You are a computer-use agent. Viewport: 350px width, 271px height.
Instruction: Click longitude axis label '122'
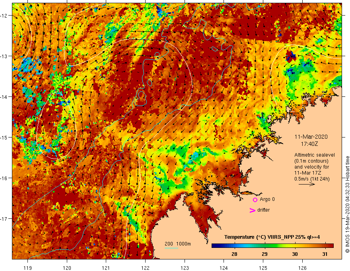click(x=145, y=268)
